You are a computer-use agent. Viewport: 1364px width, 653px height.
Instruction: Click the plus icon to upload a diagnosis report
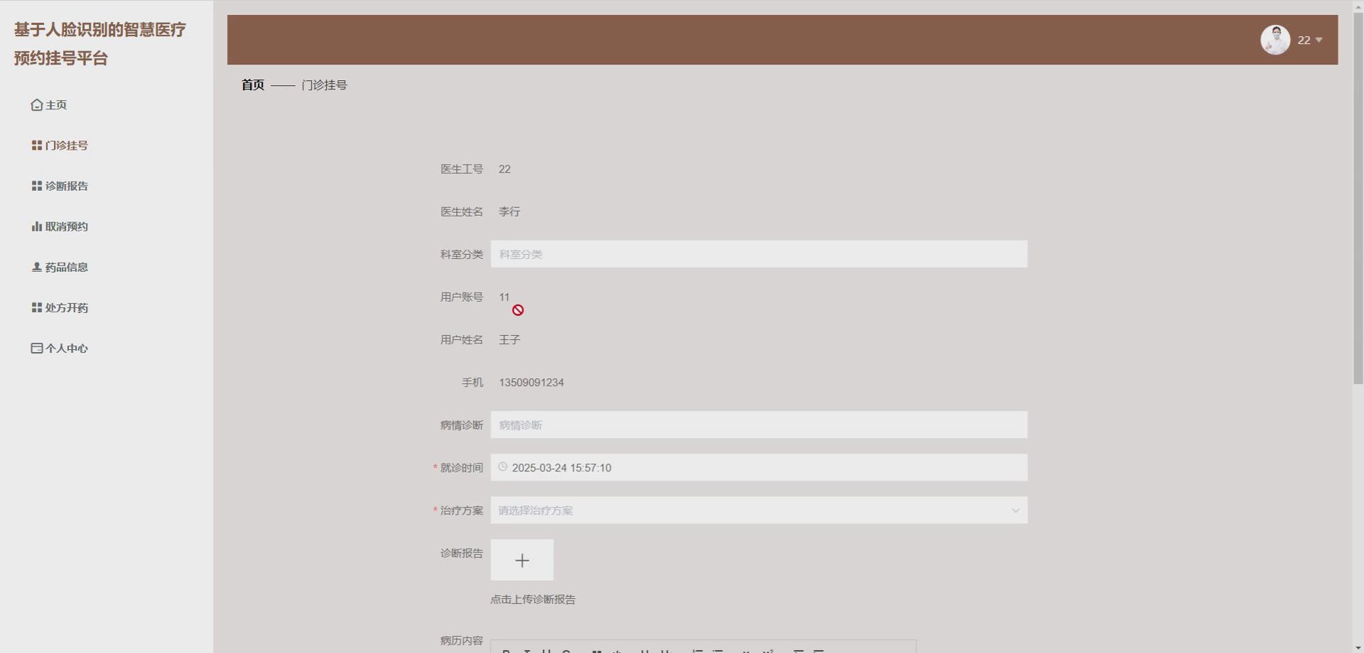(x=522, y=559)
